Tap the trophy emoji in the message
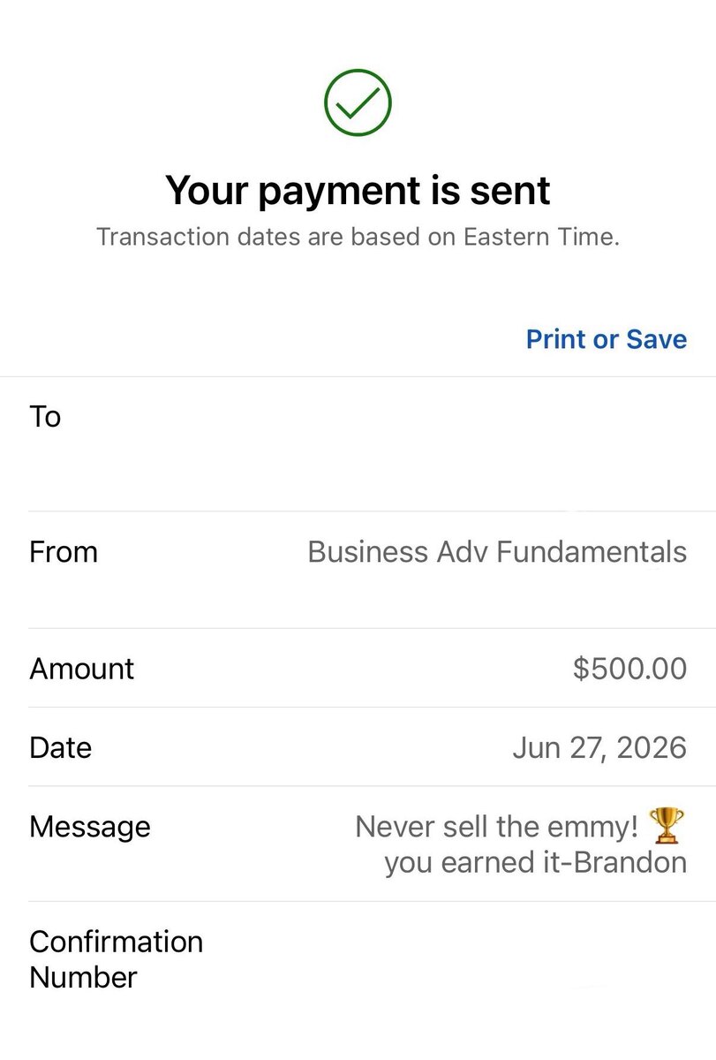 pyautogui.click(x=666, y=827)
